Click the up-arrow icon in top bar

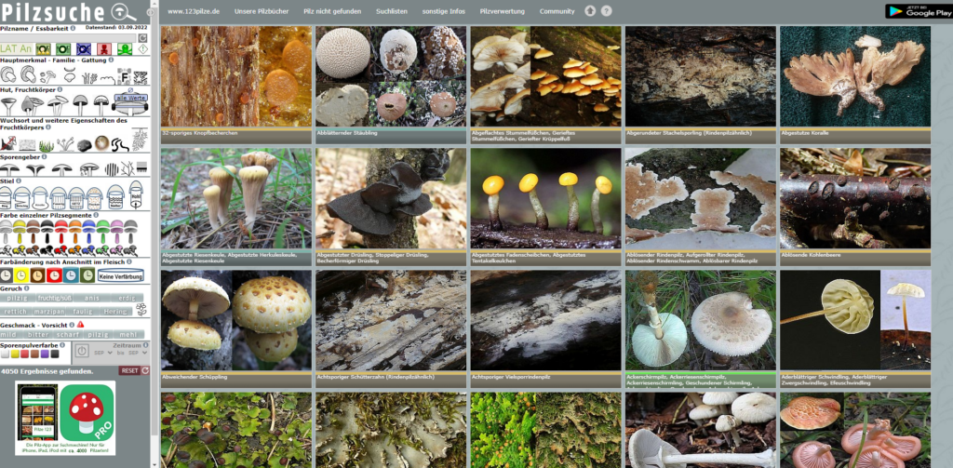pos(590,11)
